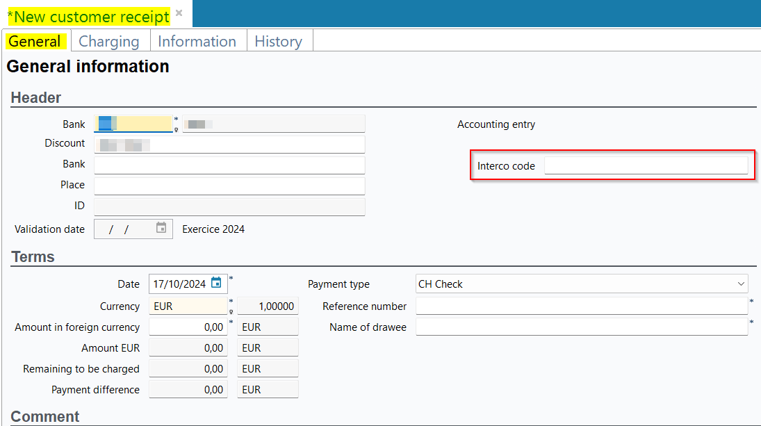Viewport: 761px width, 426px height.
Task: Focus the Name of drawee field
Action: (x=581, y=327)
